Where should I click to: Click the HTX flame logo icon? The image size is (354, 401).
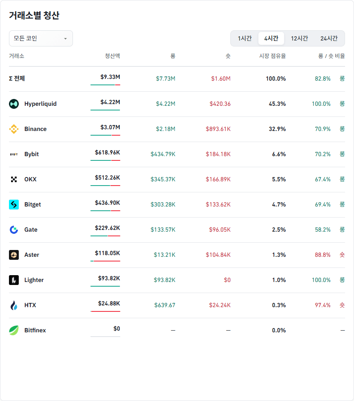pos(14,305)
